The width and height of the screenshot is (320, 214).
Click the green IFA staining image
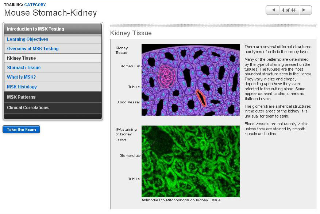point(190,161)
